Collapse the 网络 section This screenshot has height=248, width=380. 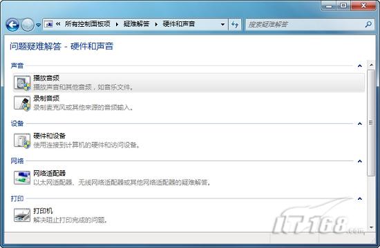360,161
